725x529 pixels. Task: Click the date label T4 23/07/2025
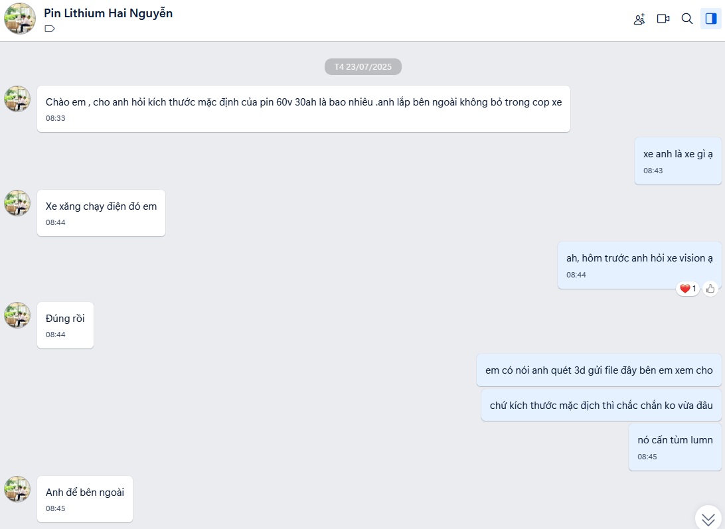point(362,66)
